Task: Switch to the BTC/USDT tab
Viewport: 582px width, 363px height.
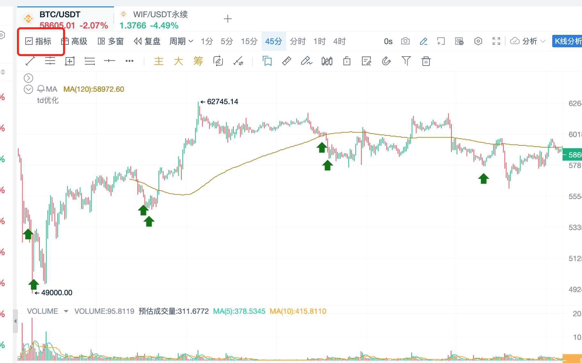Action: 66,19
